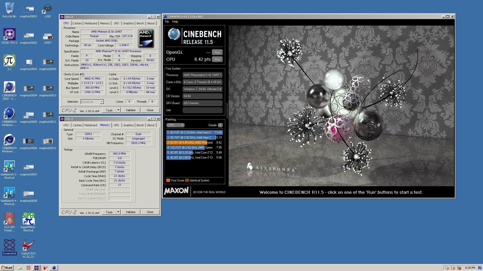Run the OpenGL test in Cinebench
483x271 pixels.
(217, 52)
